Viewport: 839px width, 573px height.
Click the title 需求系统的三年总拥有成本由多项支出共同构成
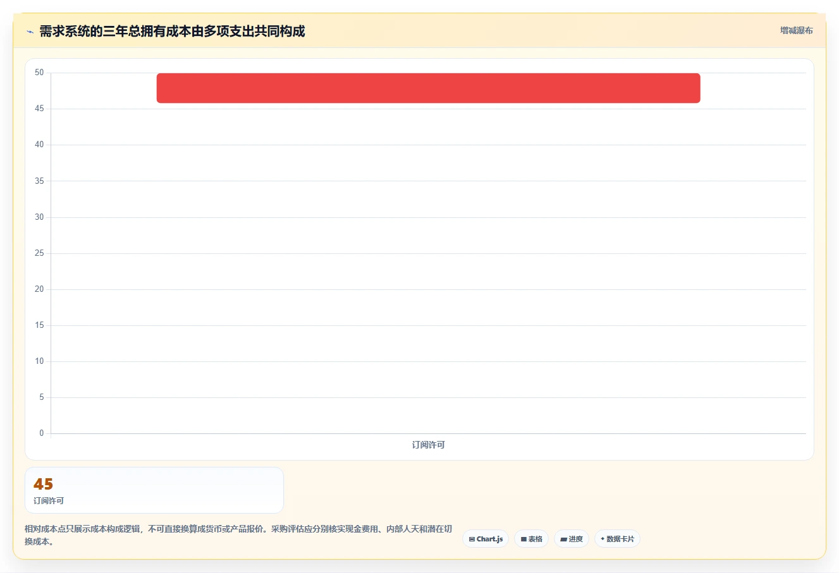tap(172, 31)
